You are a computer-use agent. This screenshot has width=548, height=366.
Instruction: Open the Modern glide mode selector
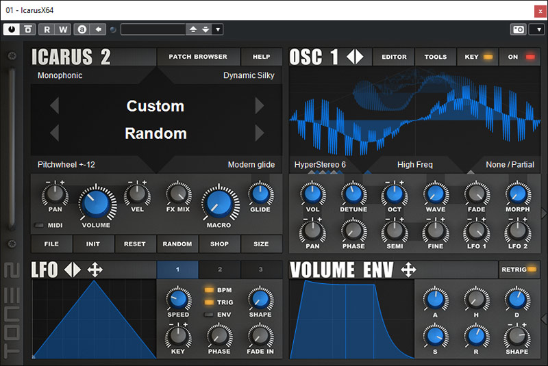coord(251,165)
